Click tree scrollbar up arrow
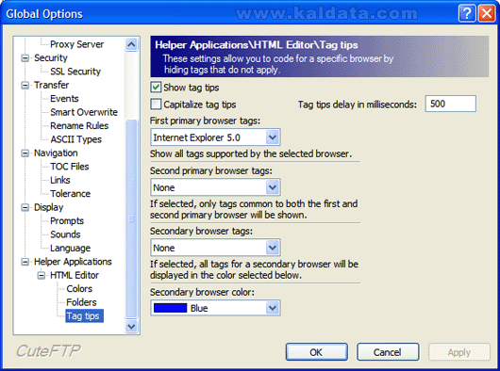Viewport: 500px width, 371px height. click(x=131, y=44)
